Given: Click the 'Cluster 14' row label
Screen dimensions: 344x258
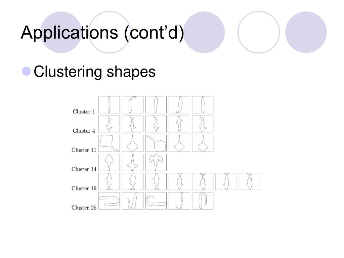Looking at the screenshot, I should click(84, 169).
